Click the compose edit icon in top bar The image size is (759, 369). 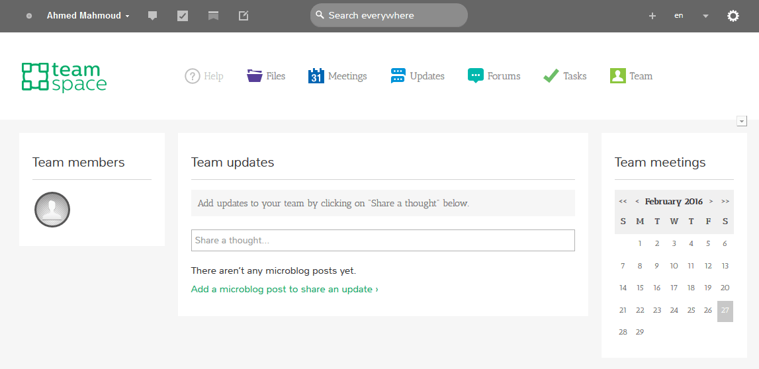click(x=244, y=16)
